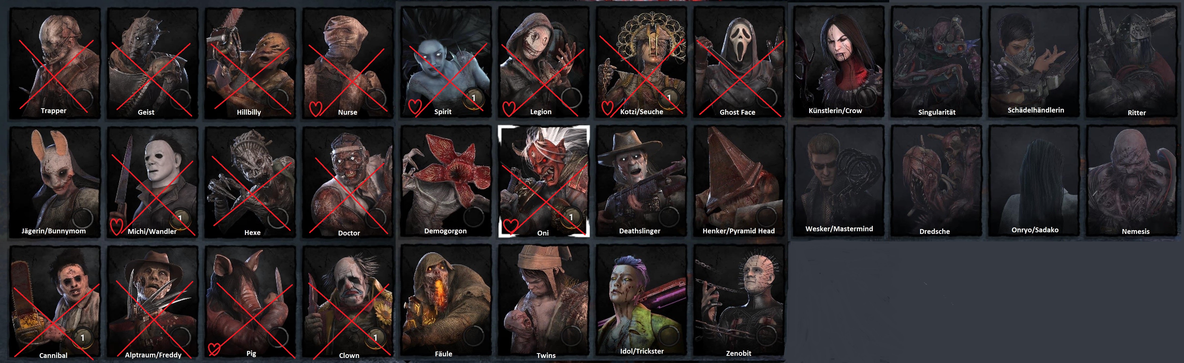Viewport: 1184px width, 363px height.
Task: Click the heart icon on Michi/Wandler
Action: coord(116,226)
